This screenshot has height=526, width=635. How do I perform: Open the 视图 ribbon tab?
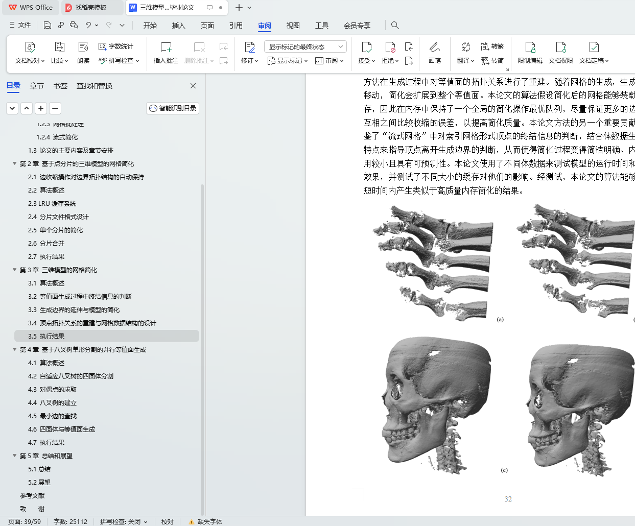293,25
